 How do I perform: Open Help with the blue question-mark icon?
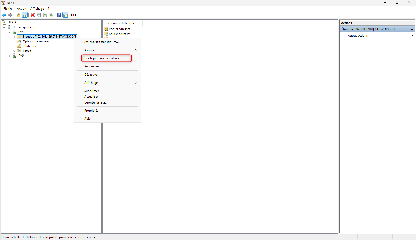59,15
